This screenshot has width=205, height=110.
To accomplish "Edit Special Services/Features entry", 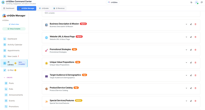I will (191, 101).
